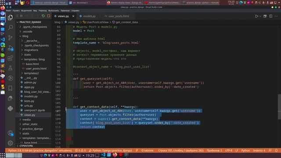Open the Extensions view
281x158 pixels.
pos(10,58)
